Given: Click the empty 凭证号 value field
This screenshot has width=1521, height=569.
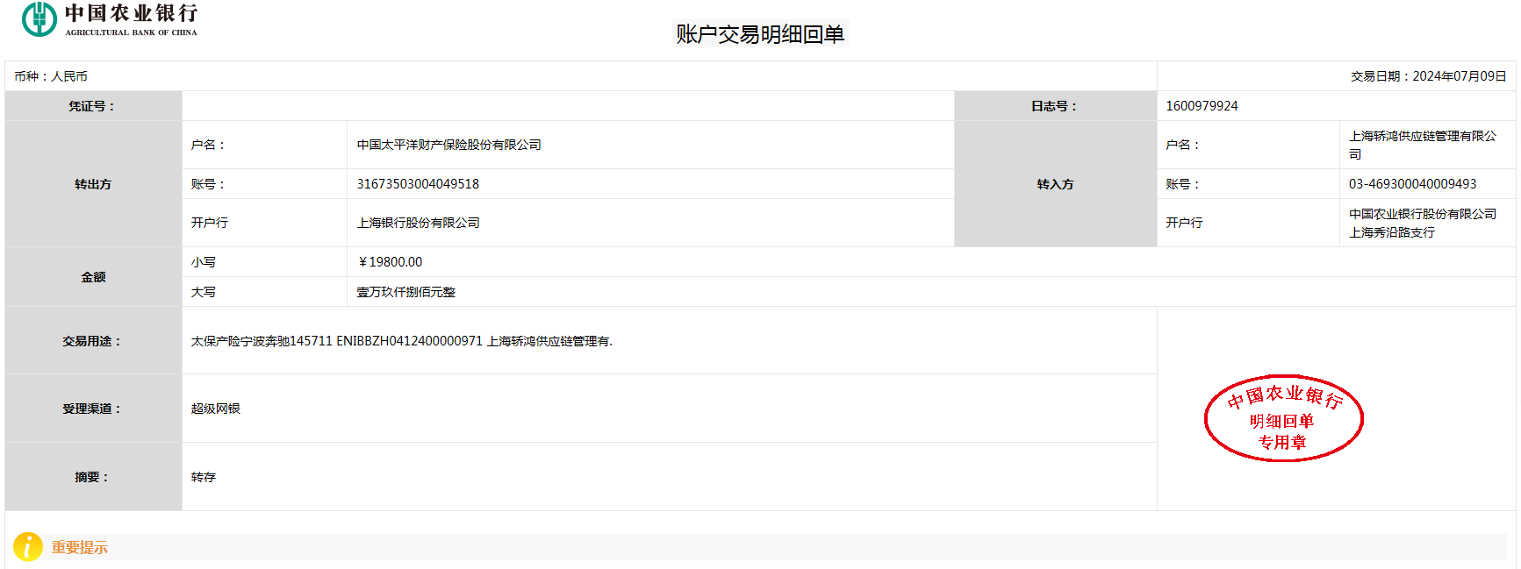Looking at the screenshot, I should click(x=567, y=106).
